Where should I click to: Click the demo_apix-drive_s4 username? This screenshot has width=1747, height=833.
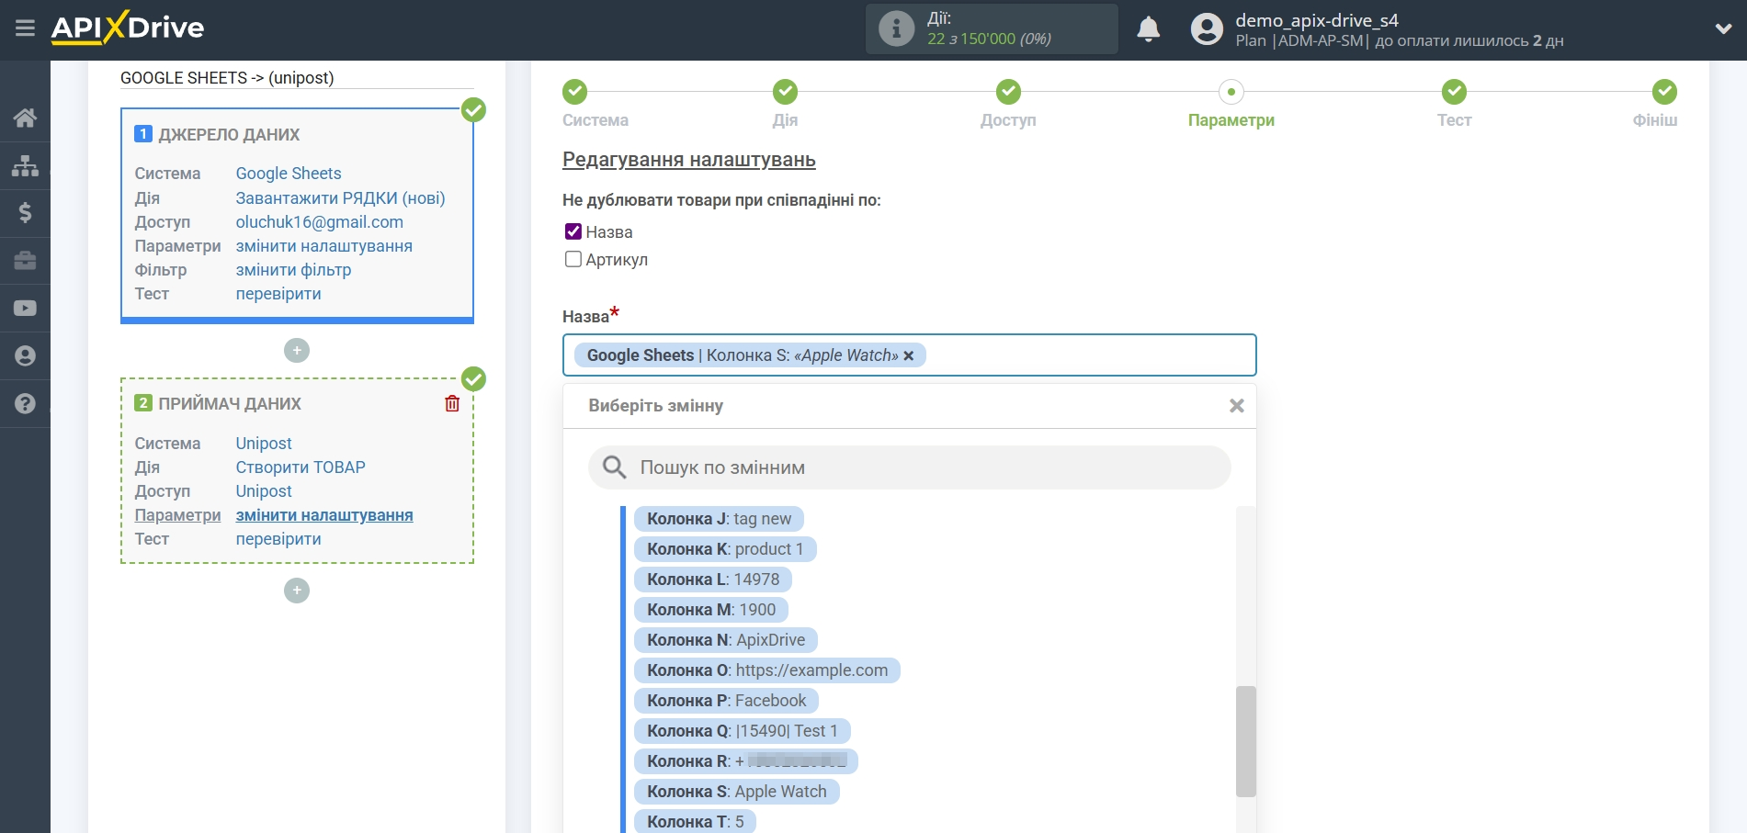coord(1317,20)
